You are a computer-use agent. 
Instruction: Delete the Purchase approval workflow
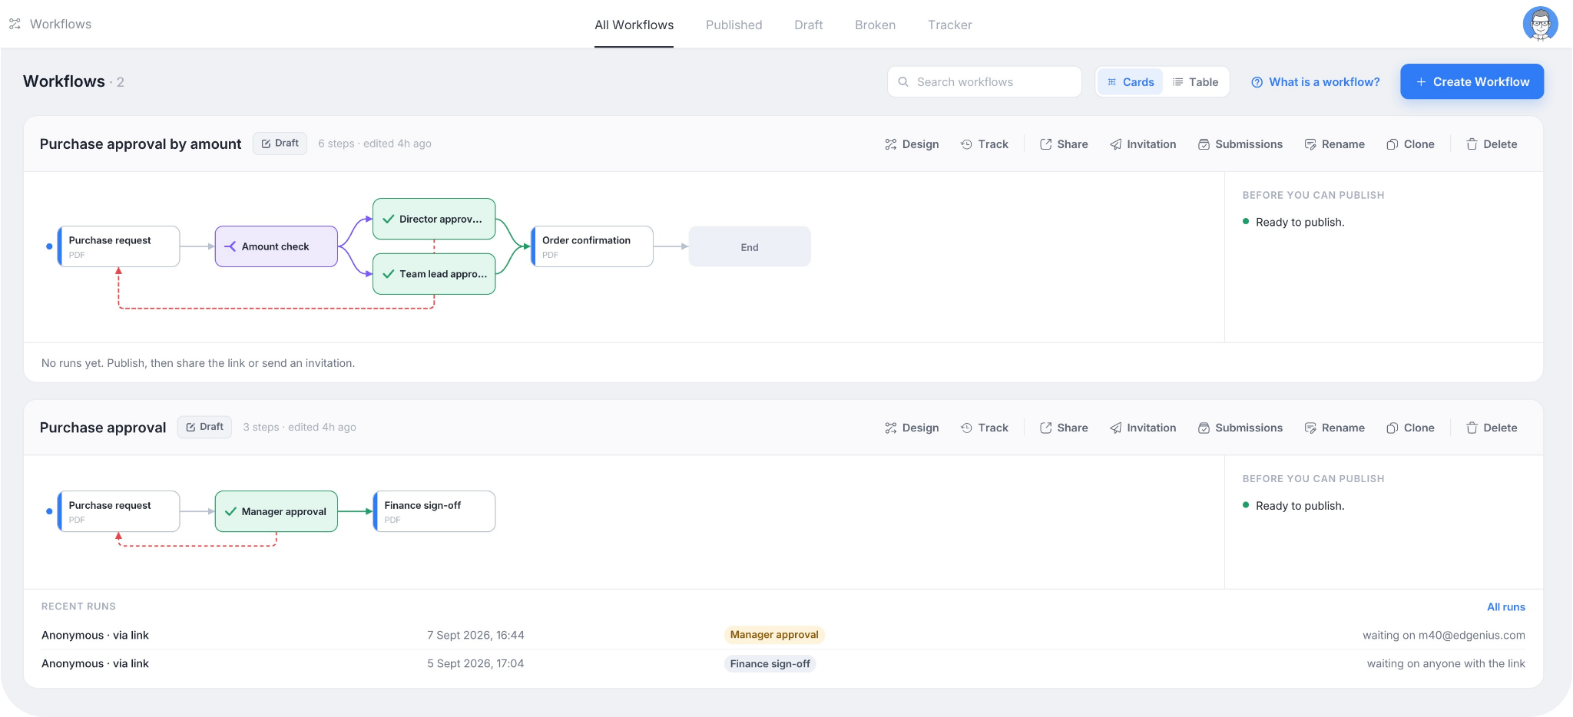coord(1492,428)
